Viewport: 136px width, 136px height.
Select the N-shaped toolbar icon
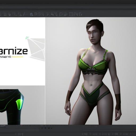pos(76,14)
